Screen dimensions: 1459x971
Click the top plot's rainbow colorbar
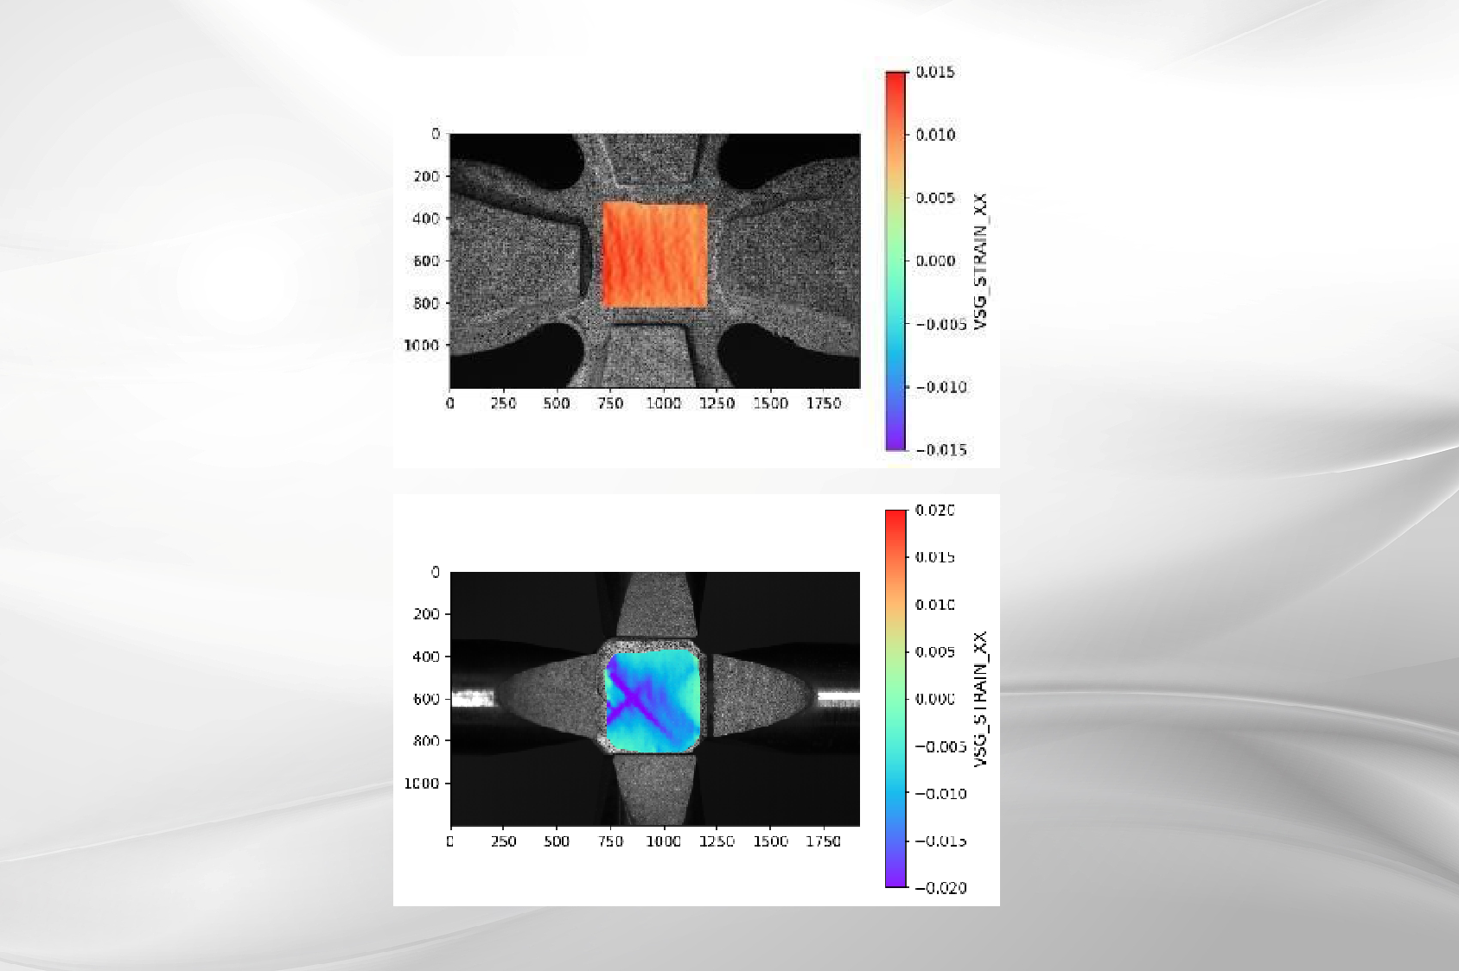pyautogui.click(x=895, y=261)
